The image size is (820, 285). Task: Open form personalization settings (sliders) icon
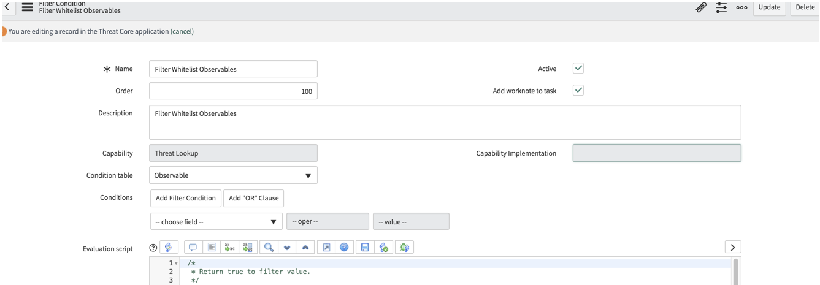(x=721, y=7)
